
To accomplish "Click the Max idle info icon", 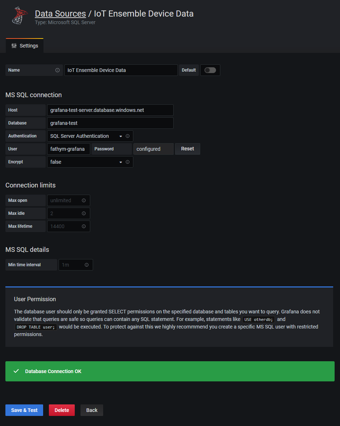I will pos(84,214).
